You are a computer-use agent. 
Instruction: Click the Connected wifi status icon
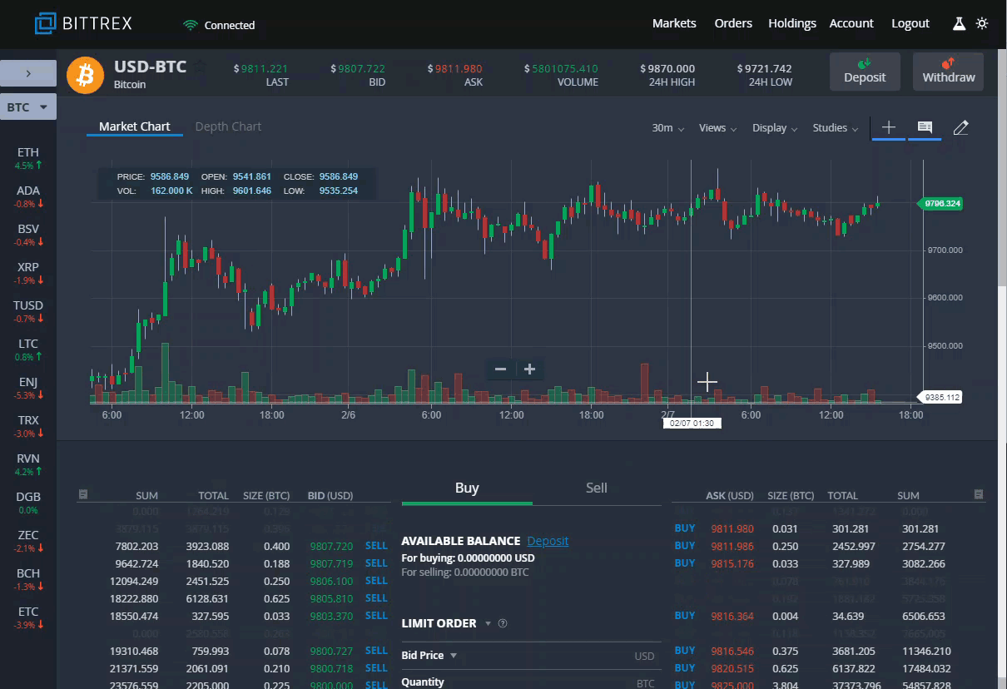191,25
